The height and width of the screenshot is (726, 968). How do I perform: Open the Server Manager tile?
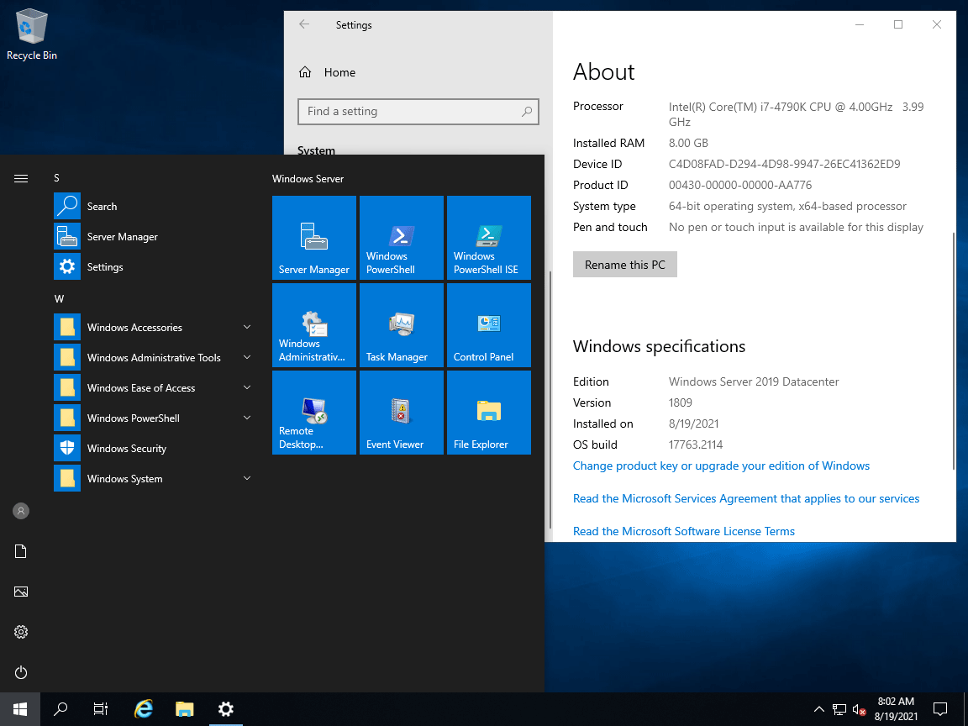[x=314, y=238]
